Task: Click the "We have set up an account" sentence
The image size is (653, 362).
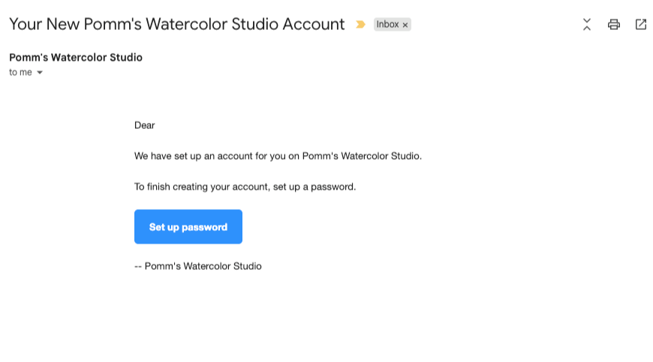Action: point(278,156)
